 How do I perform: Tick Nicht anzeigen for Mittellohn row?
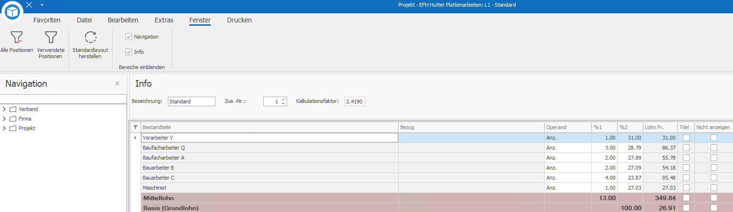tap(713, 198)
